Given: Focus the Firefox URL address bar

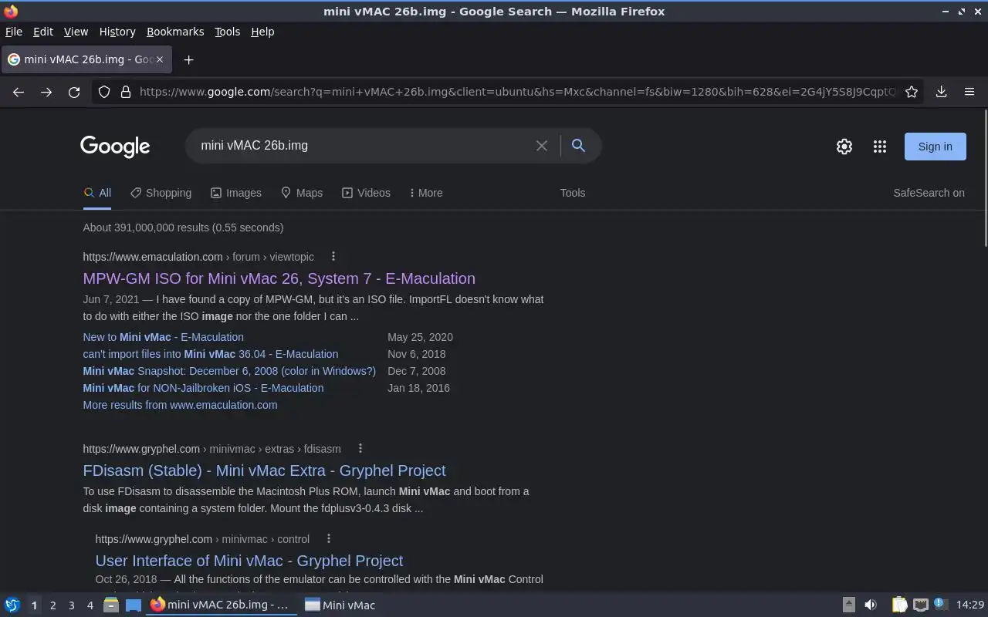Looking at the screenshot, I should tap(517, 92).
